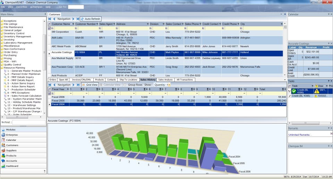Viewport: 333px width, 179px height.
Task: Click the Go To input field
Action: pos(76,7)
